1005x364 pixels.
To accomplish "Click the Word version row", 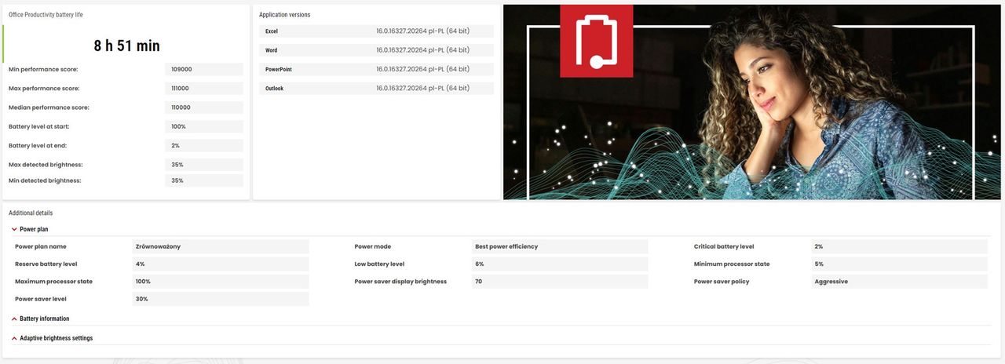I will 377,50.
